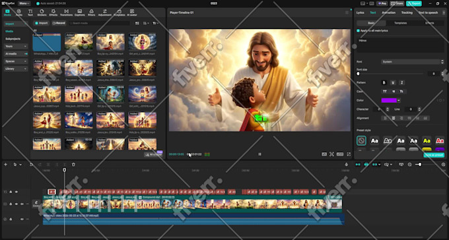Switch to the Text to speech tab

(428, 13)
